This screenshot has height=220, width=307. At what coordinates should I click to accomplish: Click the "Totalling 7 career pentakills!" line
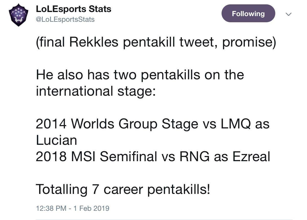click(123, 189)
